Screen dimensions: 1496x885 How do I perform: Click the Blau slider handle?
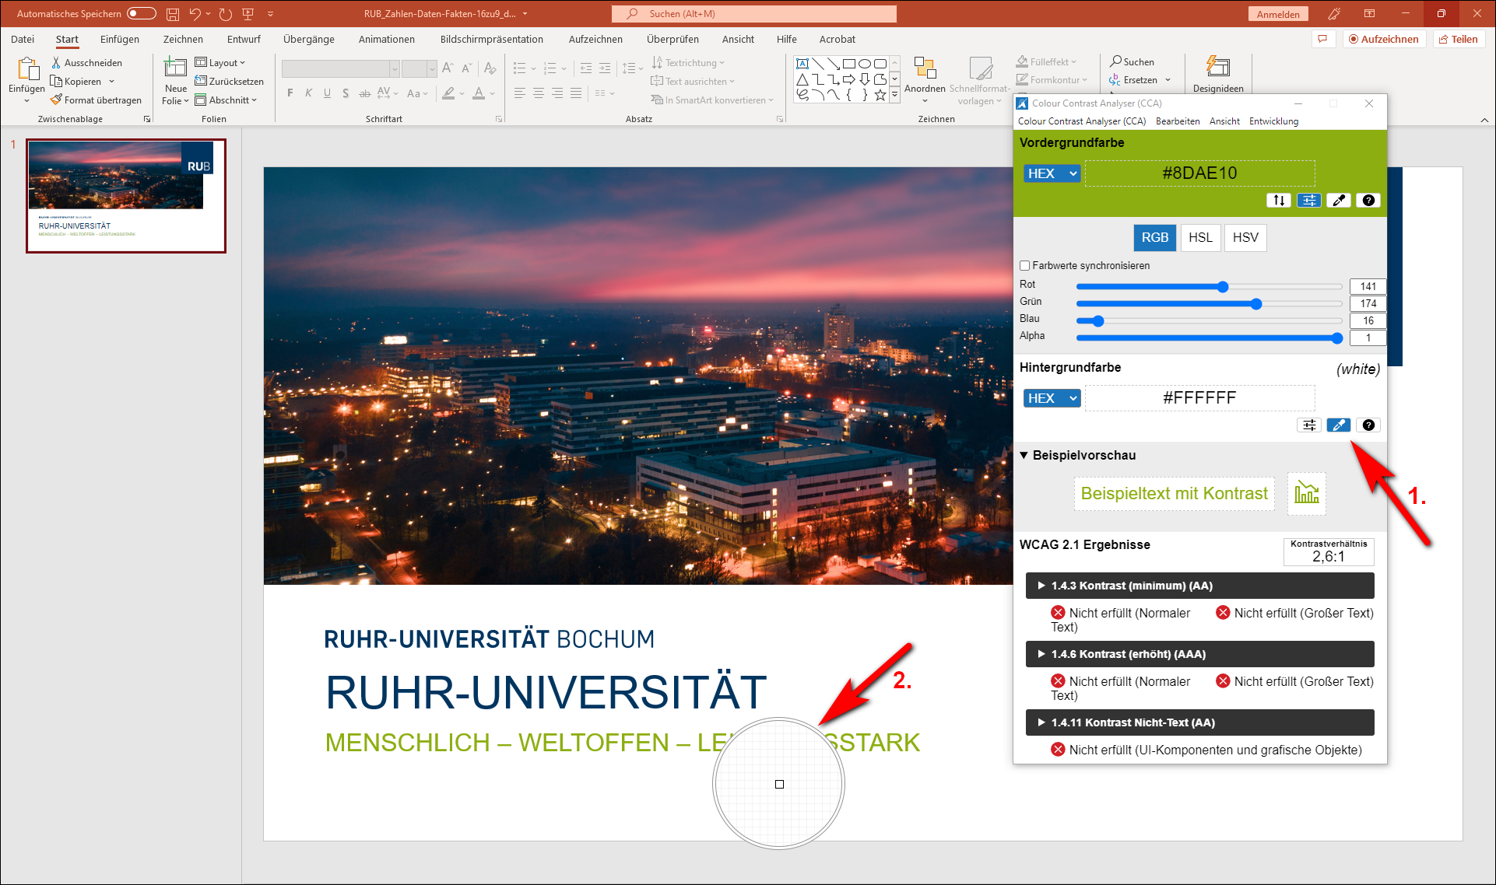coord(1098,321)
